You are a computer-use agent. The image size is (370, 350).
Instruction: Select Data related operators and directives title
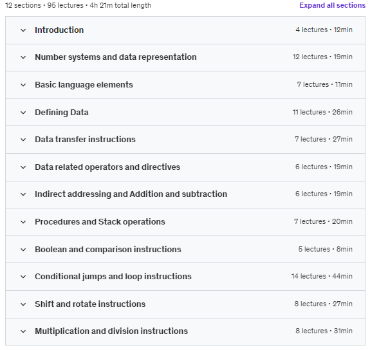107,167
